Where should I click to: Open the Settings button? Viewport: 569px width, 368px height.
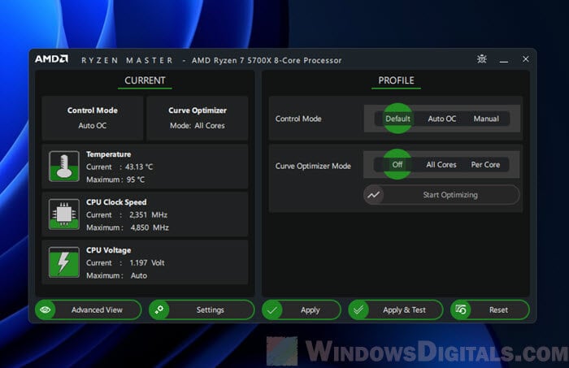202,310
